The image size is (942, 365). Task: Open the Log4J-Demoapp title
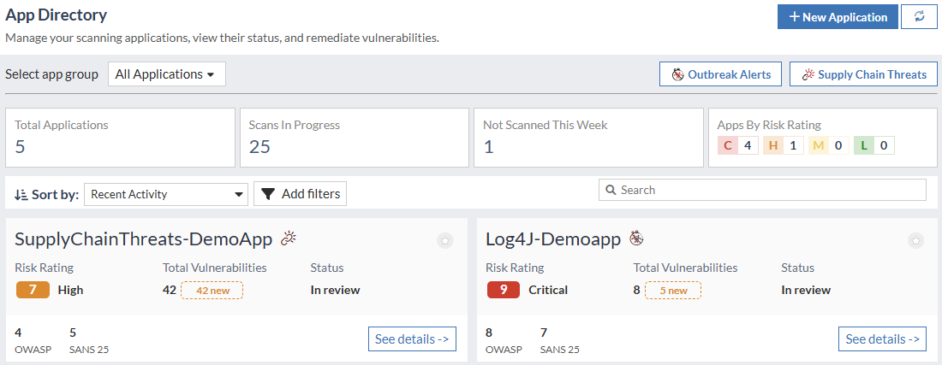pos(552,239)
